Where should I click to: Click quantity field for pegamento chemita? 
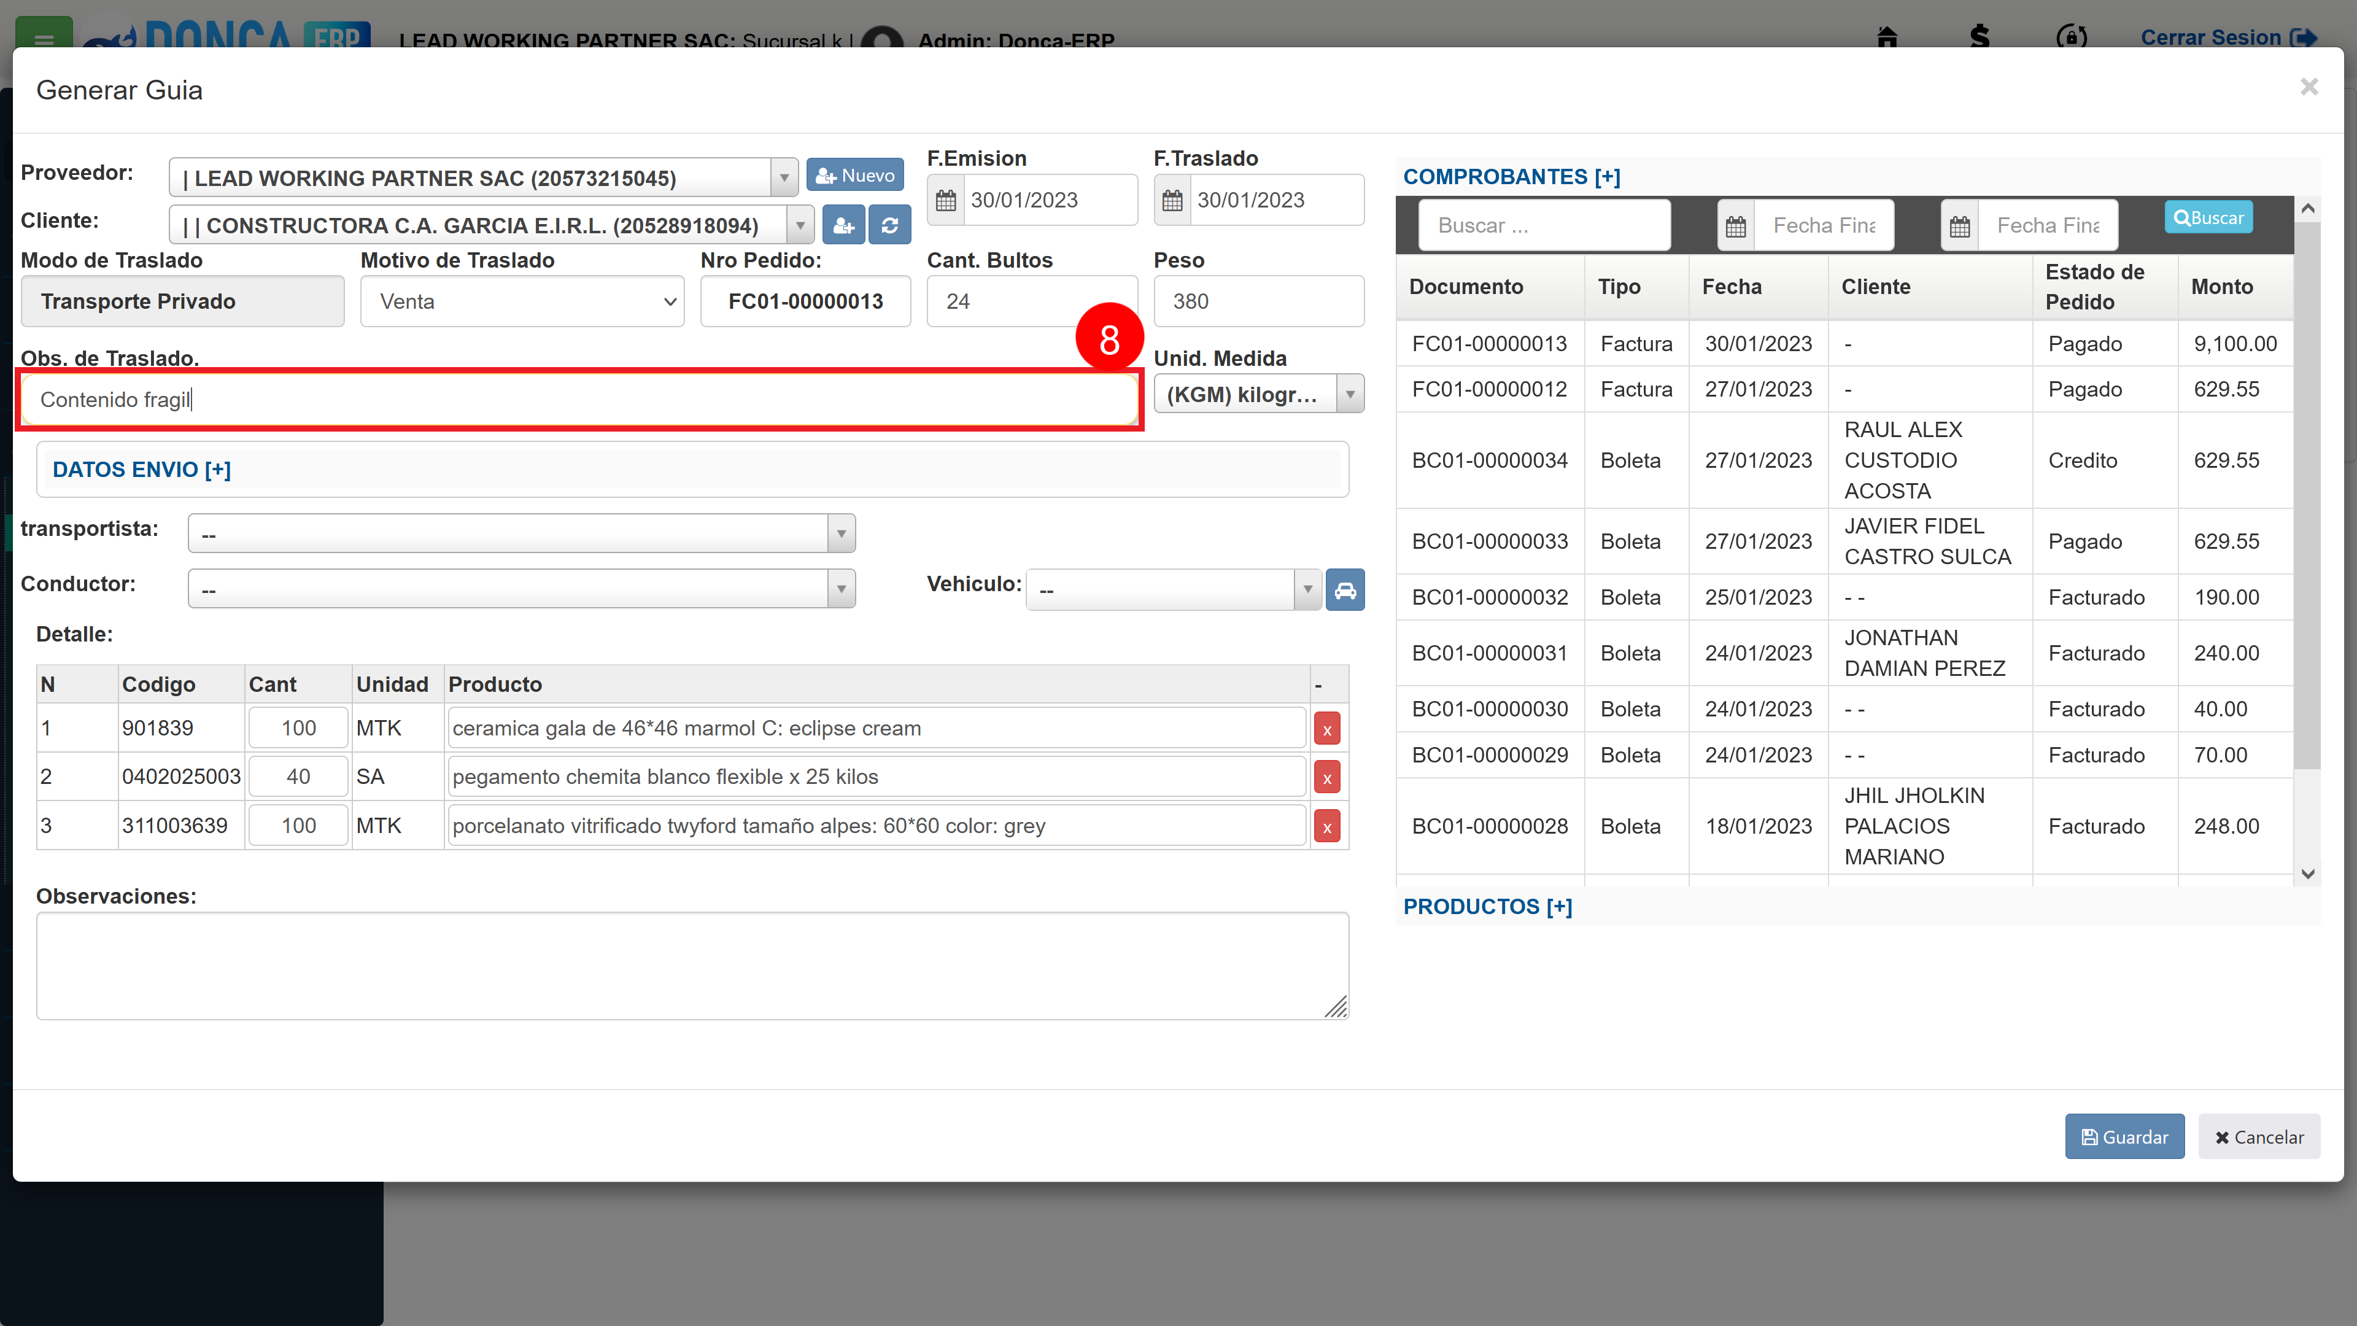pos(298,777)
